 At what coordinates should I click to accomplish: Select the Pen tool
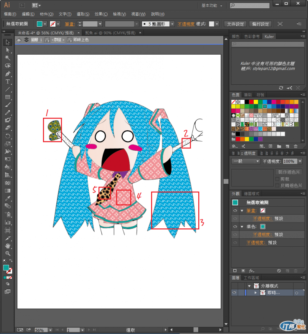[8, 74]
